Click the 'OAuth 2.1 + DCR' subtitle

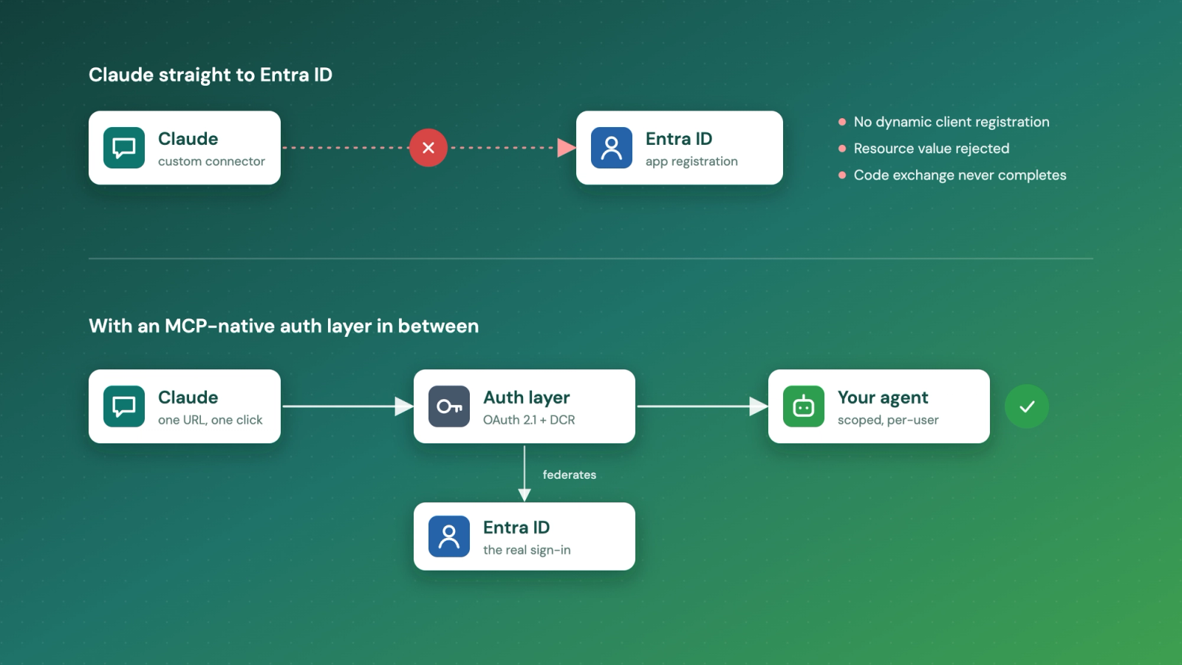click(529, 420)
